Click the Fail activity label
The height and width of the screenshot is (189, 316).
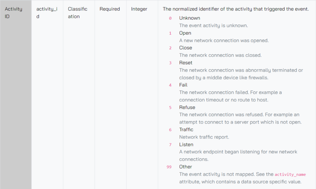[183, 85]
